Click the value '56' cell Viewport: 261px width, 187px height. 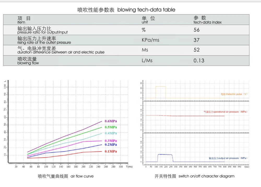pyautogui.click(x=197, y=30)
